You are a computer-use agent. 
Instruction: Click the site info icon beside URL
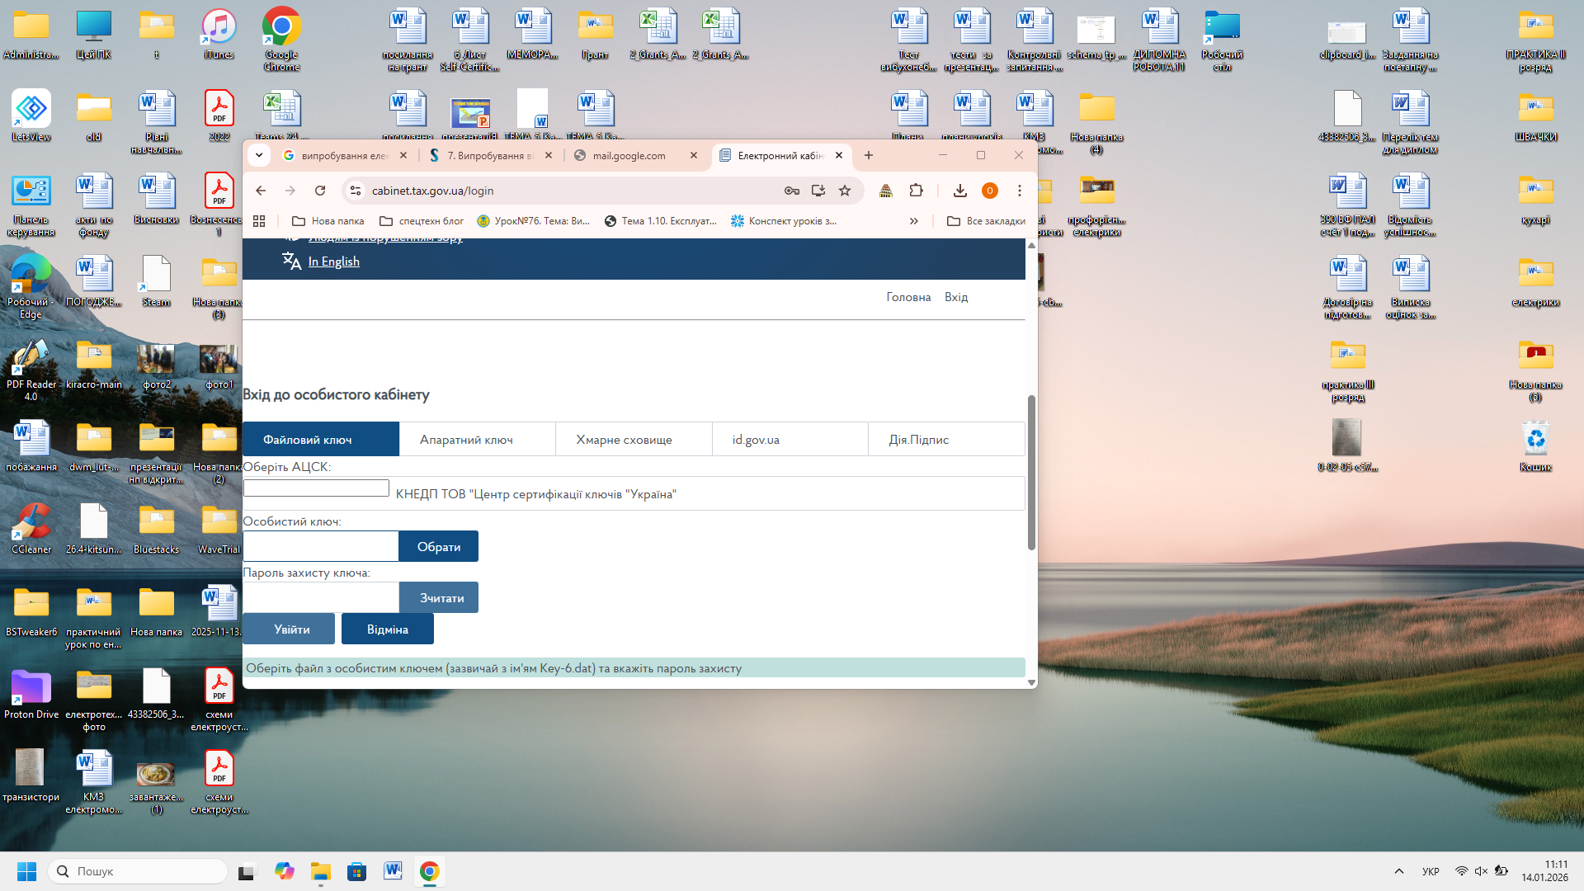(x=356, y=191)
